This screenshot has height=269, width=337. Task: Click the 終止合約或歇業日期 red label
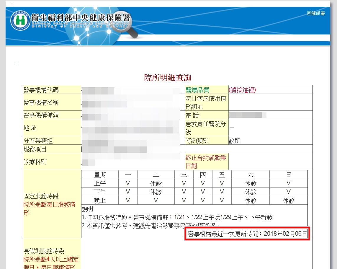(x=205, y=162)
